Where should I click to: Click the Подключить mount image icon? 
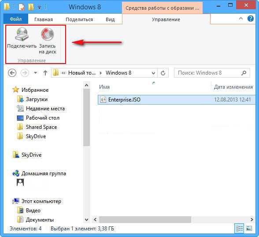[x=22, y=34]
